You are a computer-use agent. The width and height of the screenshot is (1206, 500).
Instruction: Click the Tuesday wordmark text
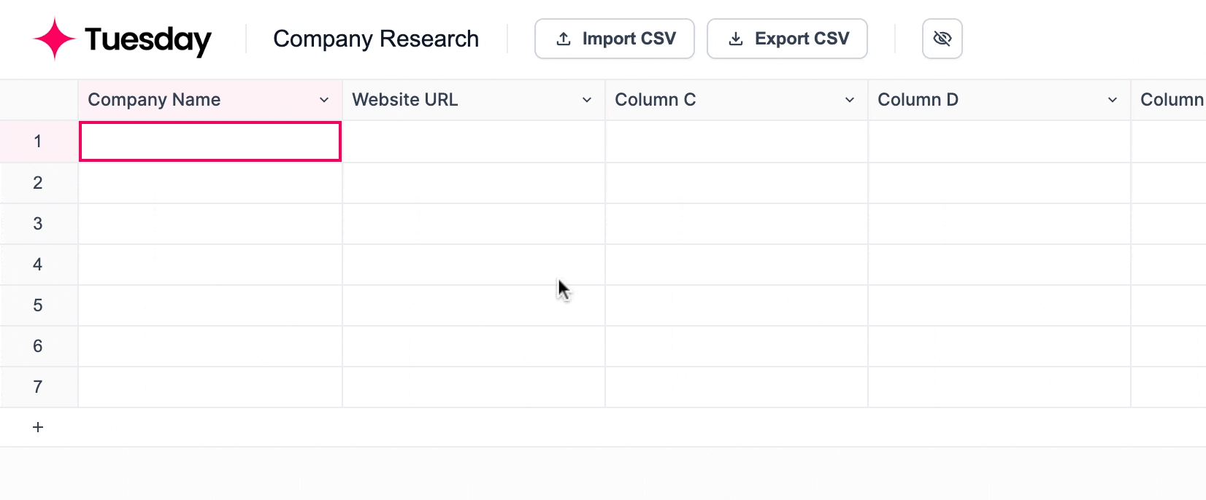click(x=148, y=39)
